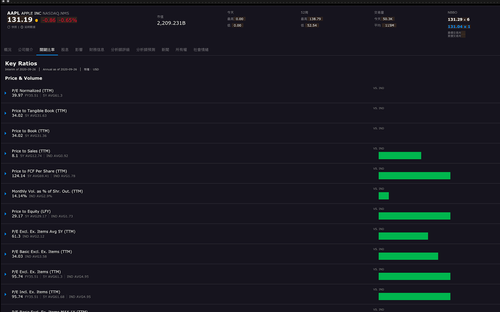Click the Monthly Vol. vs. IND green bar
This screenshot has width=500, height=312.
tap(383, 196)
